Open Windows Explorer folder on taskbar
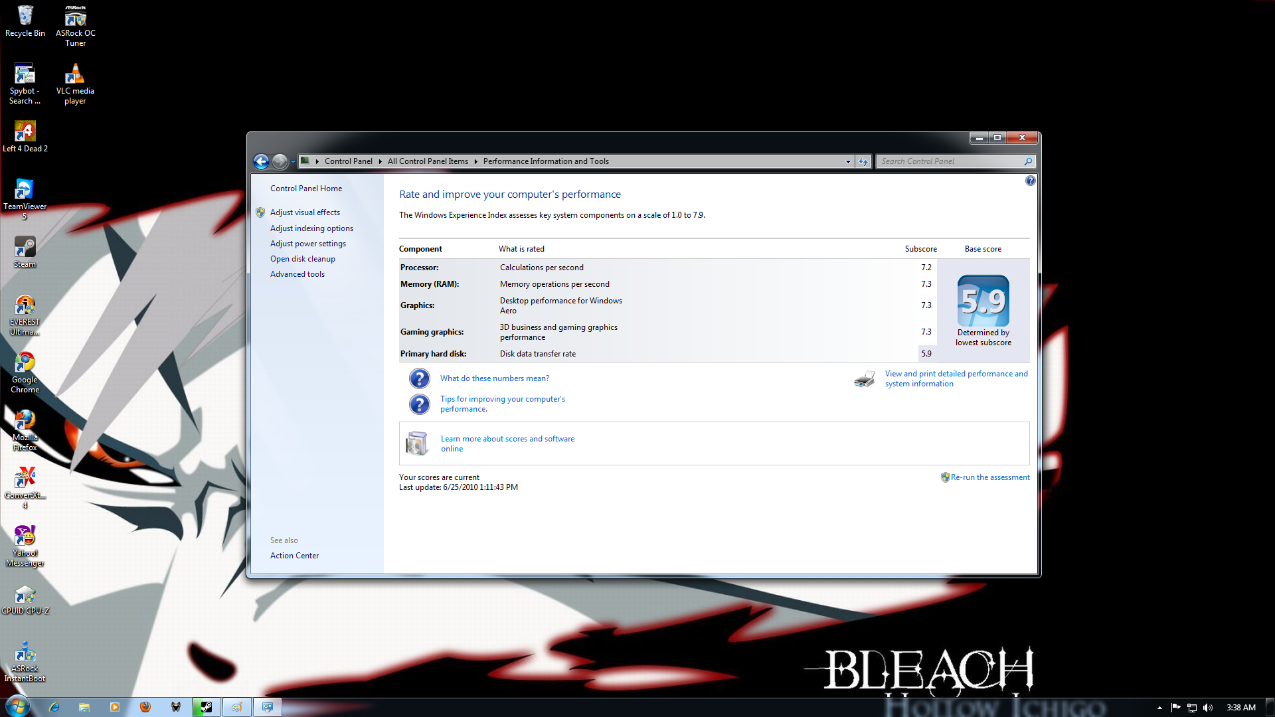This screenshot has width=1275, height=717. click(84, 707)
